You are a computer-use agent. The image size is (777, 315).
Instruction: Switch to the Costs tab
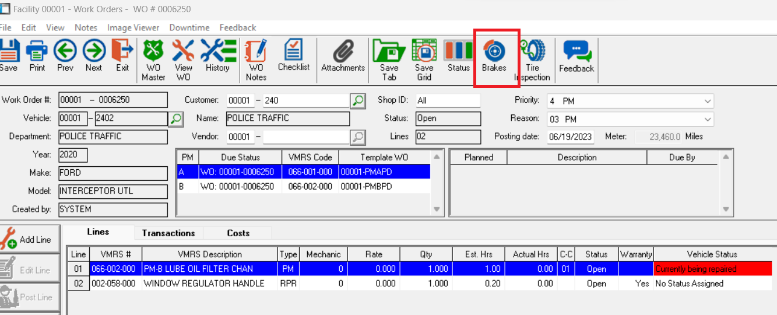click(x=238, y=233)
